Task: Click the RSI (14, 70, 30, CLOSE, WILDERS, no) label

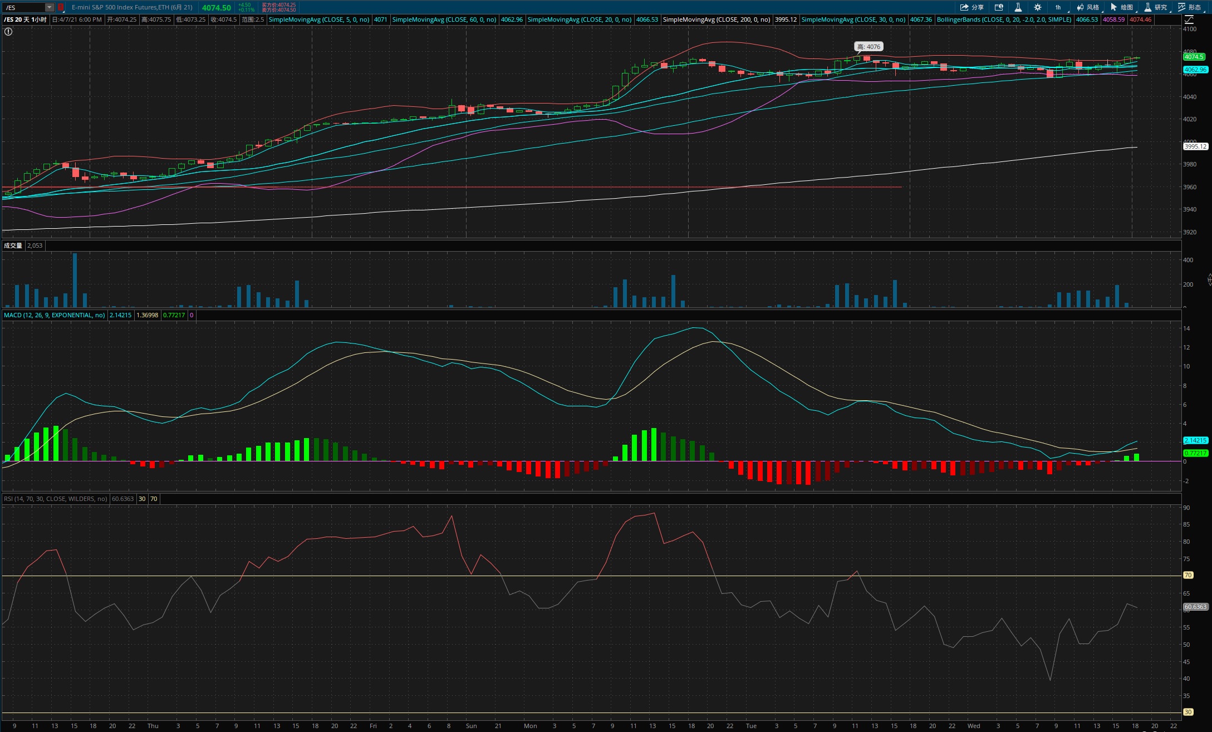Action: click(56, 499)
